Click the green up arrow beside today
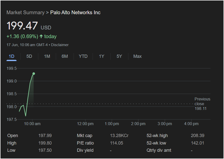The image size is (224, 159). 41,36
